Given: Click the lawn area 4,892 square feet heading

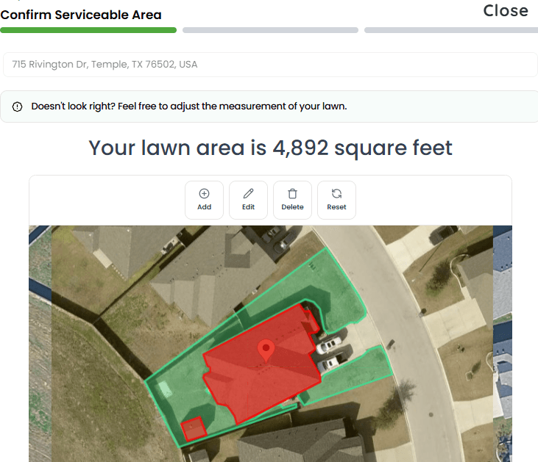Looking at the screenshot, I should click(x=270, y=148).
